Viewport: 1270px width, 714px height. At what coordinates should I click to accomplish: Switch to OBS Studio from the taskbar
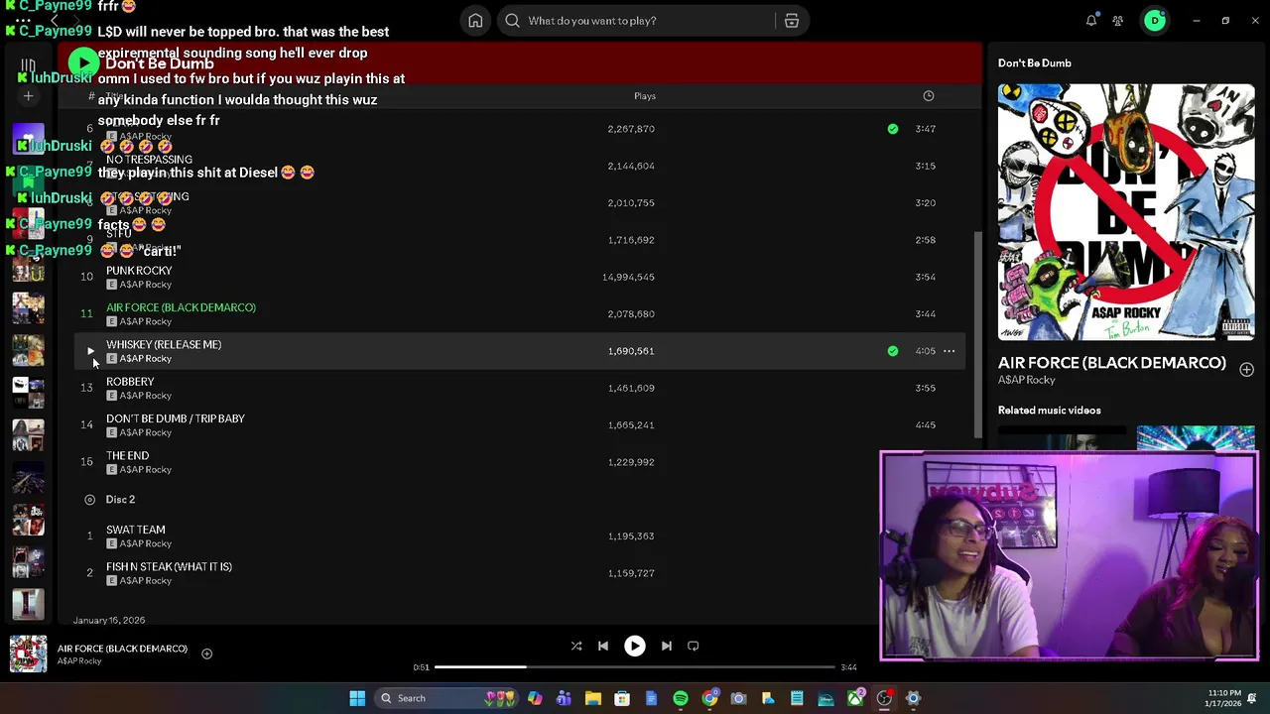(x=884, y=698)
